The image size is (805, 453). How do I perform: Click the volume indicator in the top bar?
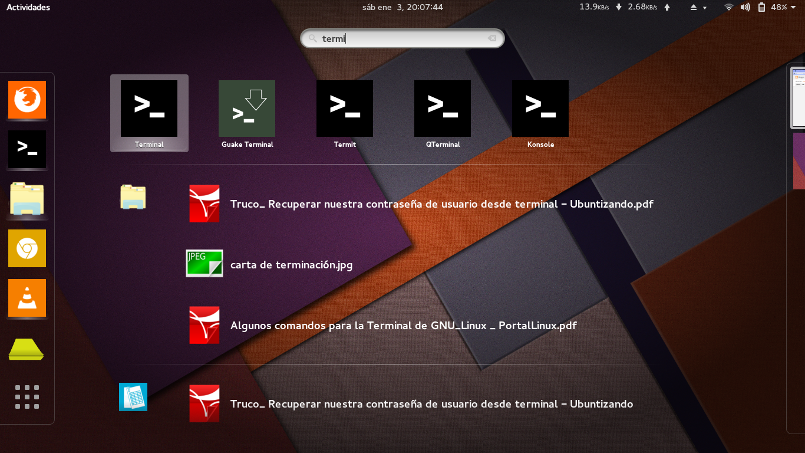click(745, 7)
